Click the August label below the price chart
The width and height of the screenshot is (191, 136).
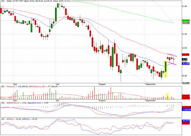click(x=102, y=84)
